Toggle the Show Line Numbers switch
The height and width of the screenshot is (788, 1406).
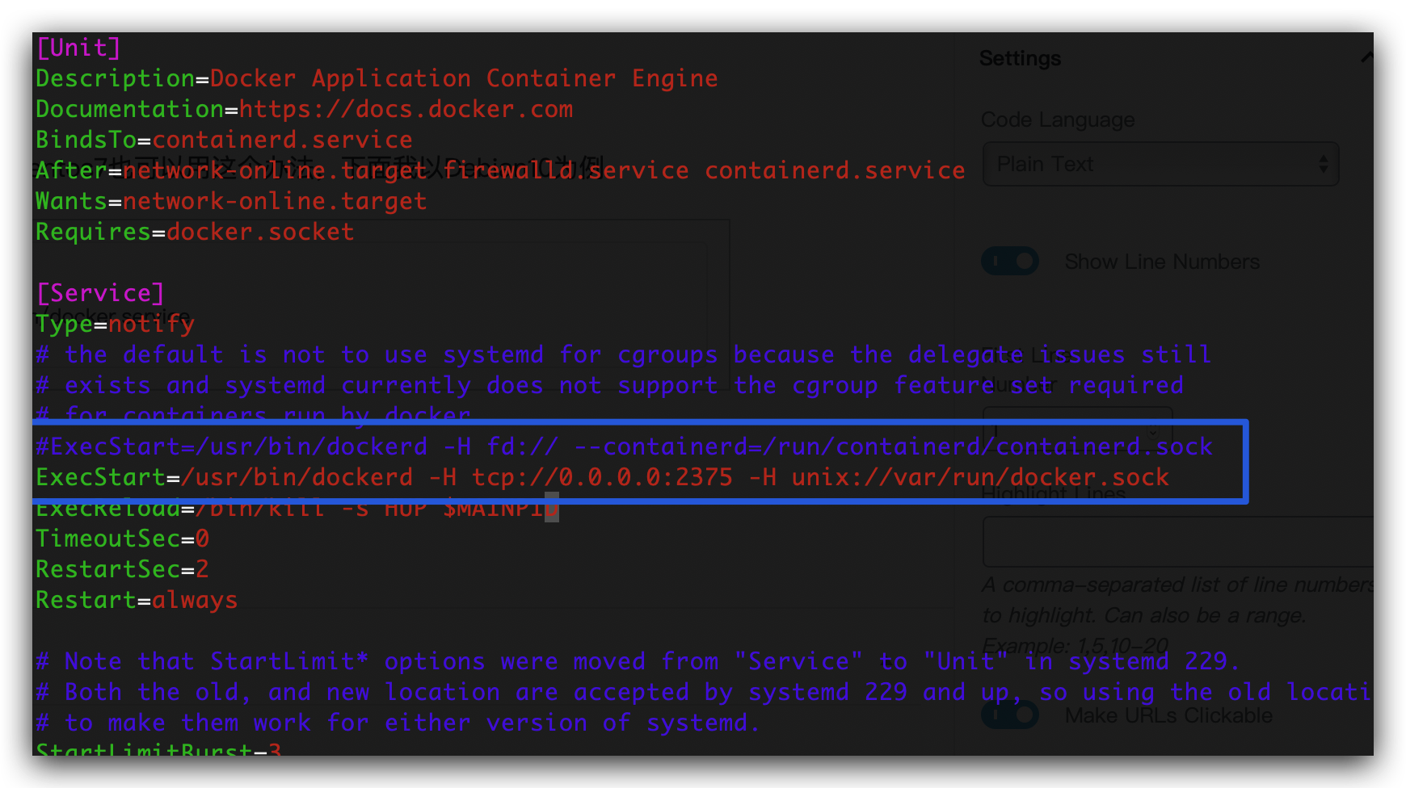(x=1010, y=262)
